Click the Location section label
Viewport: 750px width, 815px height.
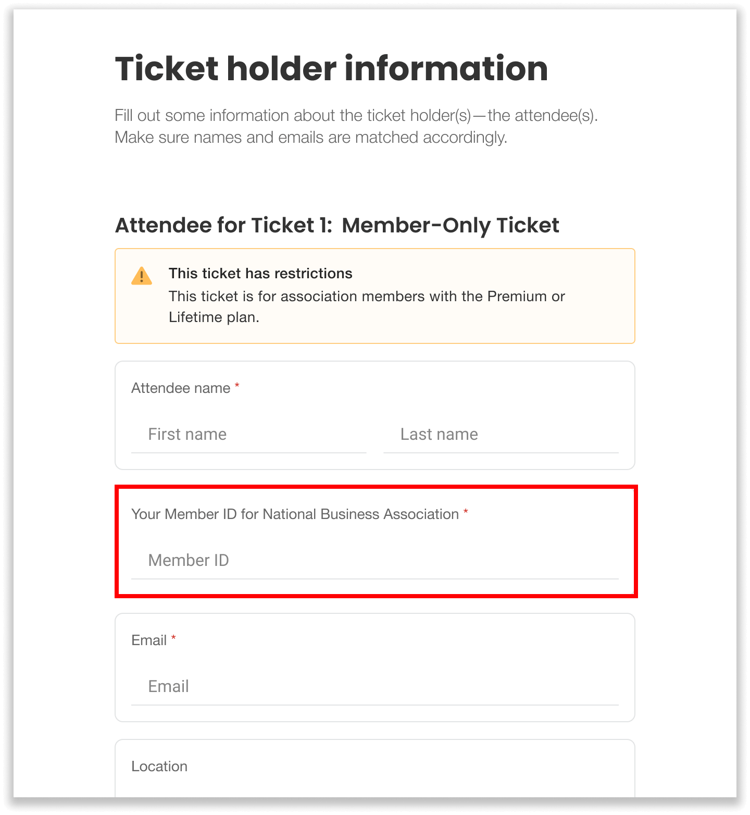[x=159, y=767]
